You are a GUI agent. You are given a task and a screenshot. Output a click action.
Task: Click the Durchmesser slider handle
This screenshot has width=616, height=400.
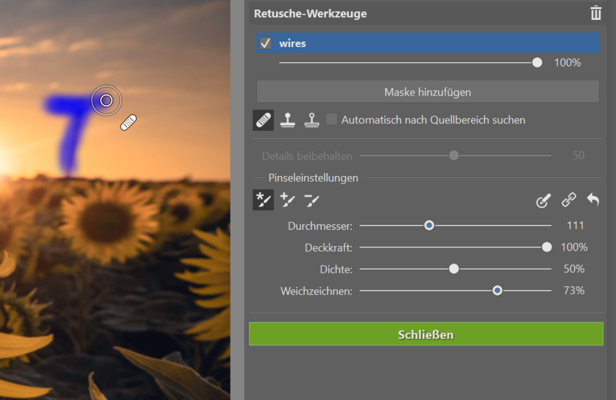429,225
